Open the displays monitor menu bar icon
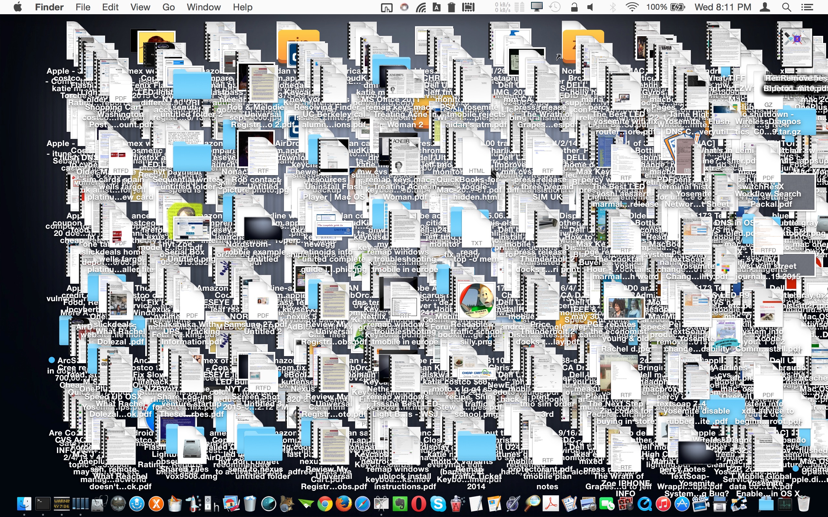Screen dimensions: 828x517 coord(537,7)
